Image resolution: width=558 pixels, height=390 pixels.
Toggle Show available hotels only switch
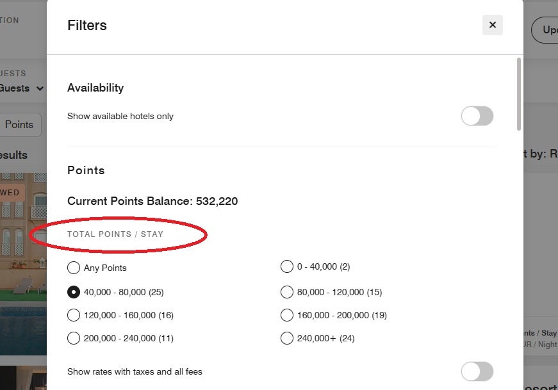[x=477, y=116]
